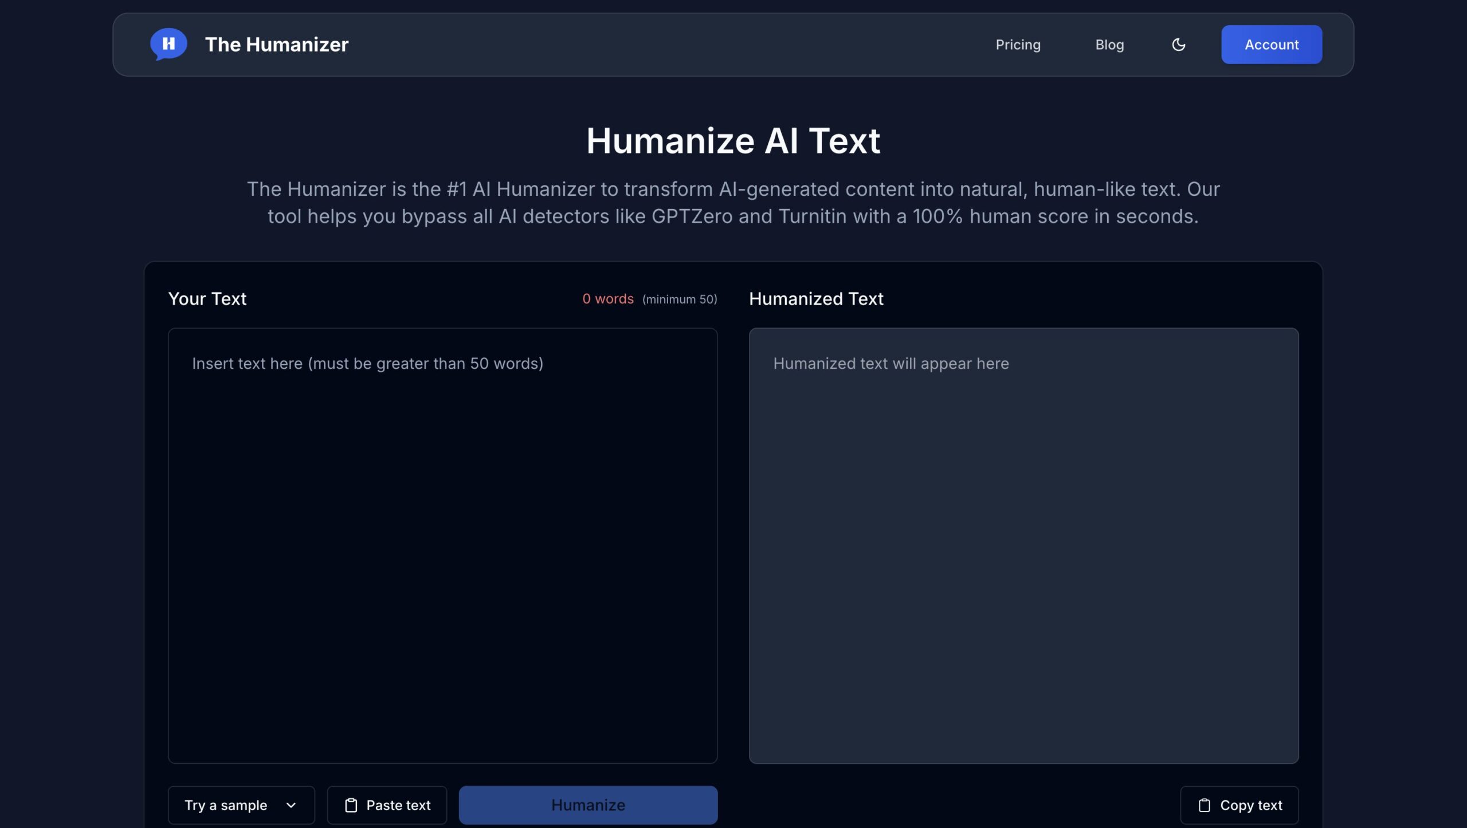Expand the Try a sample chevron

pyautogui.click(x=291, y=805)
